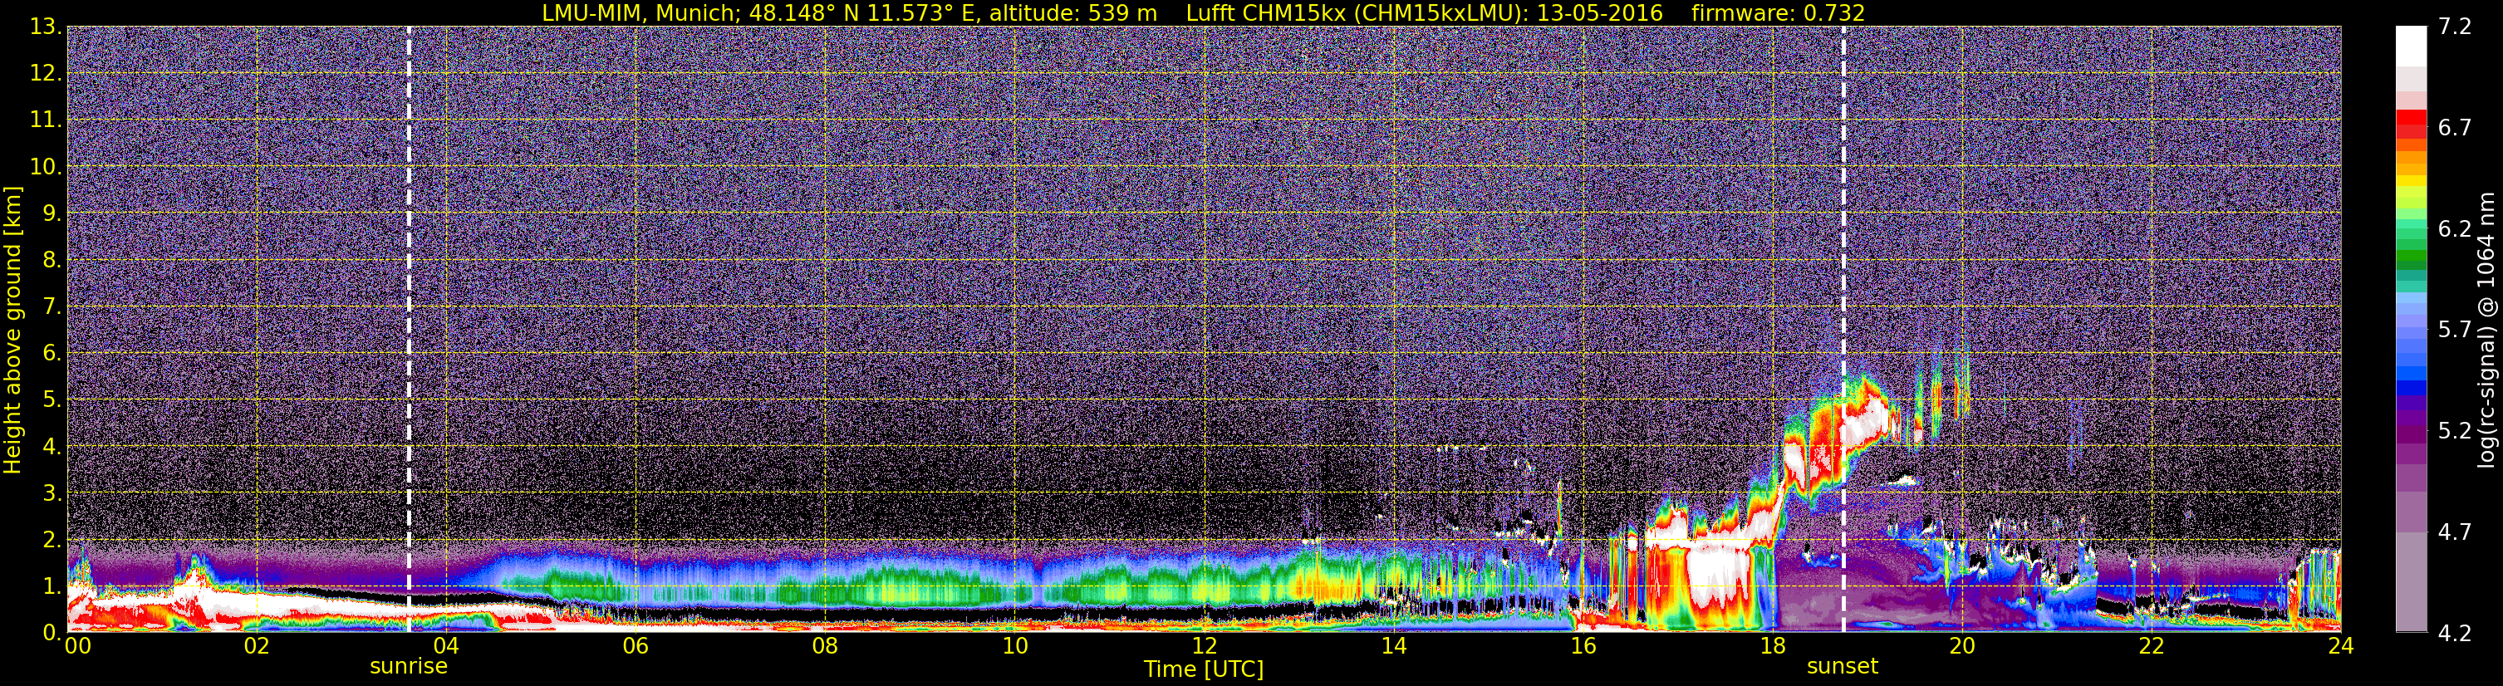Click the 02 tick on the time axis

coord(257,646)
